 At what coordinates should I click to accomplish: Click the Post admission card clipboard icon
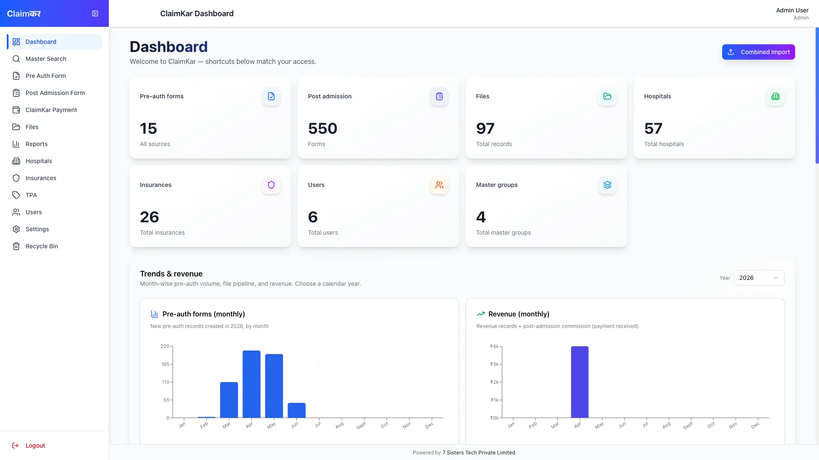click(439, 96)
